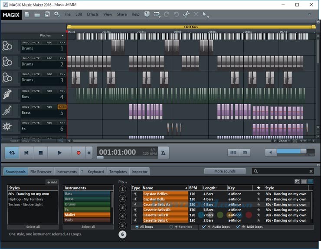Select the scissors cut tool

(x=186, y=14)
